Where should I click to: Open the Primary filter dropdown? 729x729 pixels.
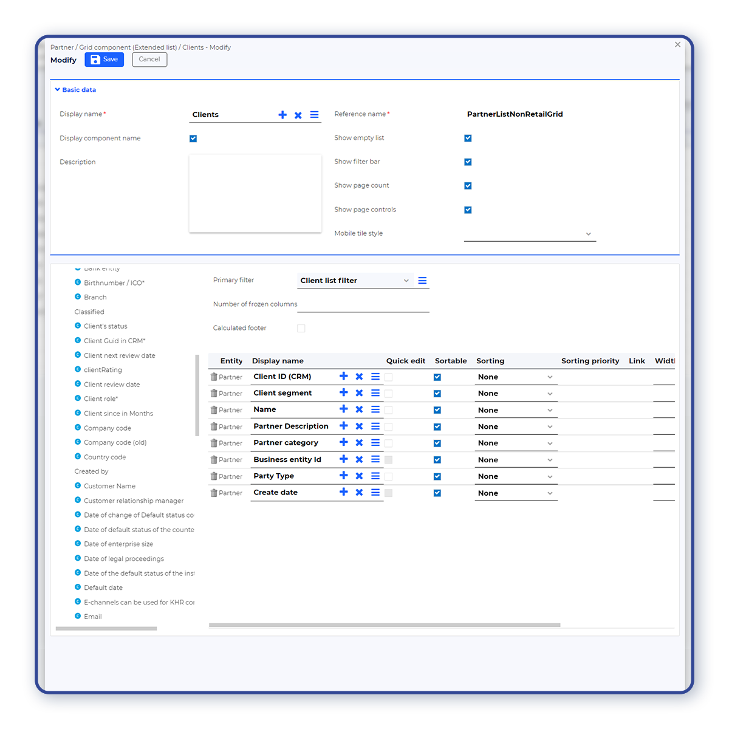coord(355,281)
